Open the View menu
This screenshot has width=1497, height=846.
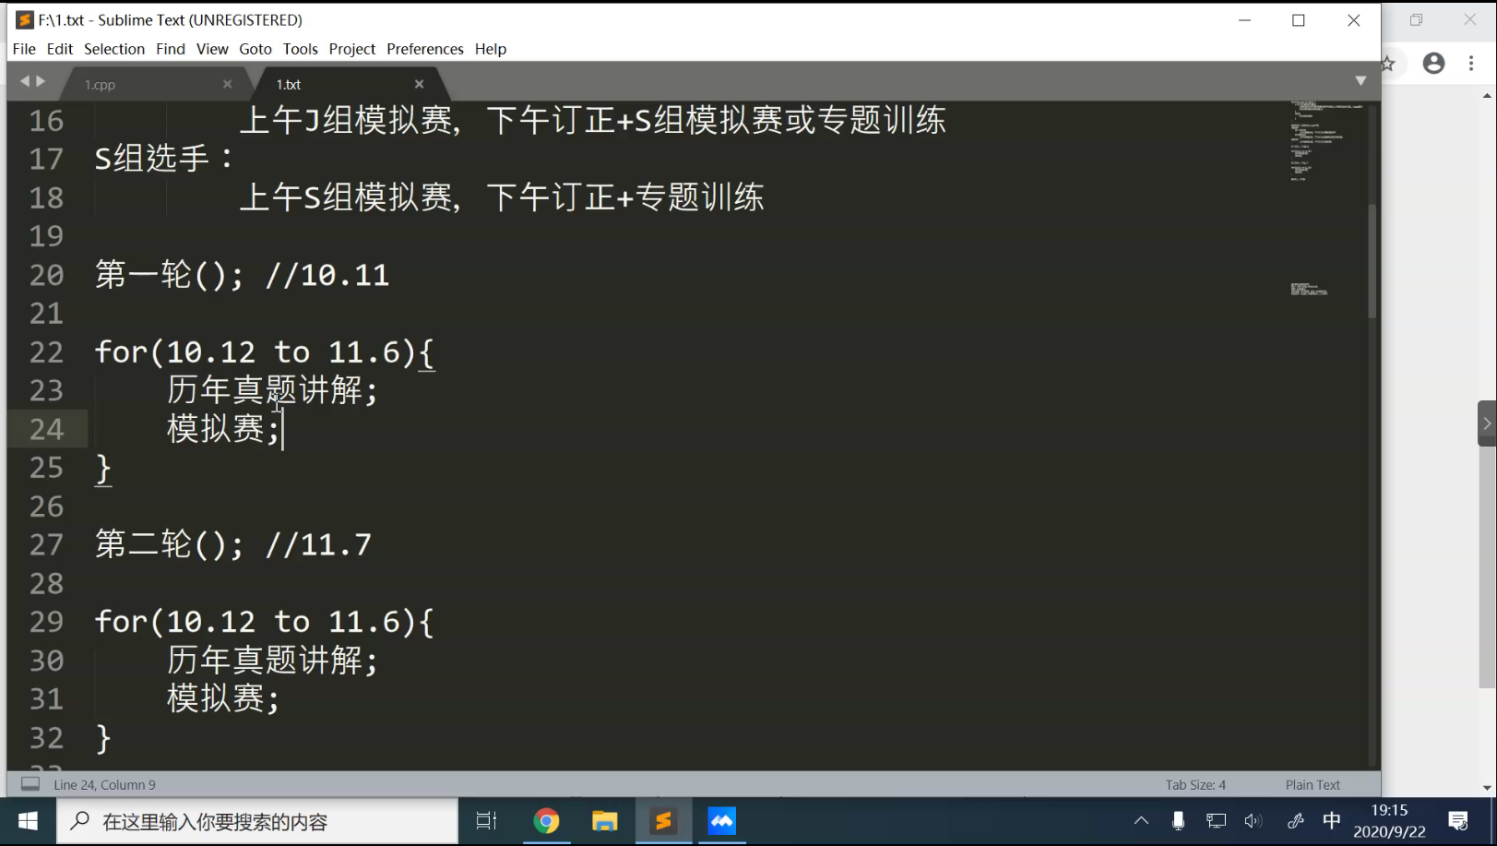coord(212,49)
